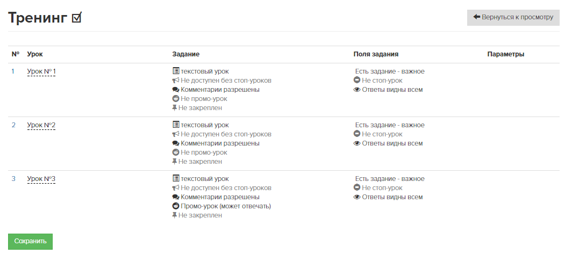Open lesson number 2 link
This screenshot has width=565, height=254.
point(13,125)
